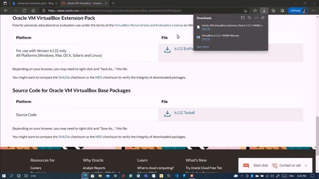The width and height of the screenshot is (319, 179).
Task: Reload the Oracle downloads page
Action: [x=24, y=10]
